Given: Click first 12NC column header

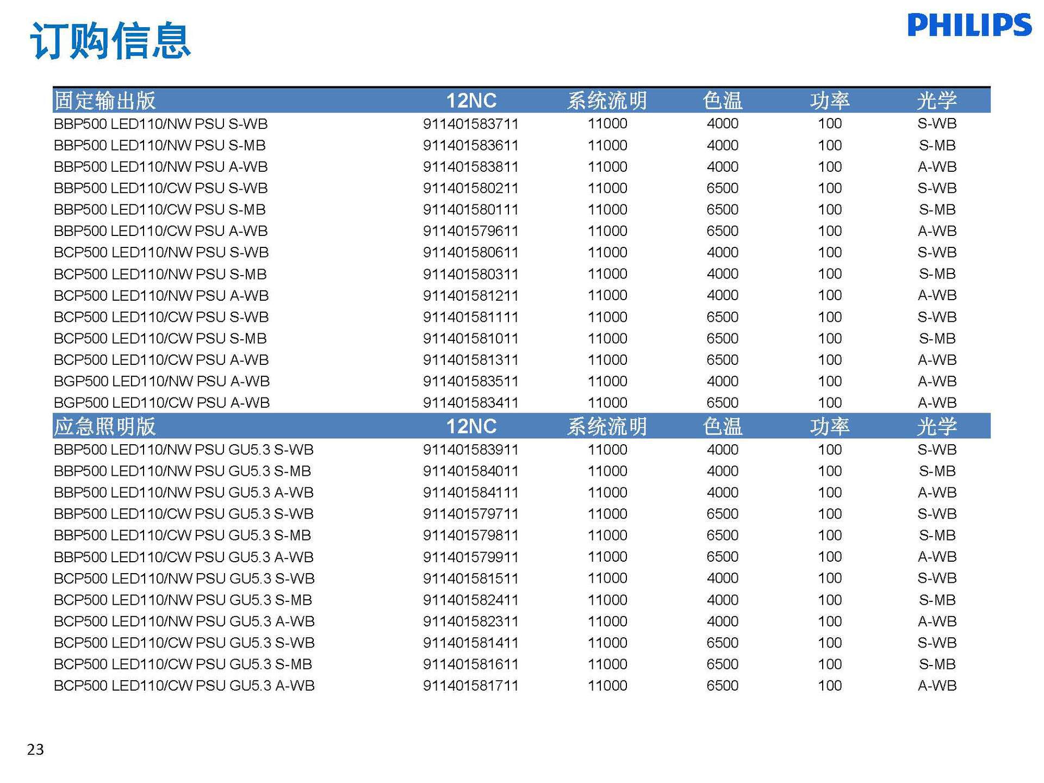Looking at the screenshot, I should tap(471, 101).
